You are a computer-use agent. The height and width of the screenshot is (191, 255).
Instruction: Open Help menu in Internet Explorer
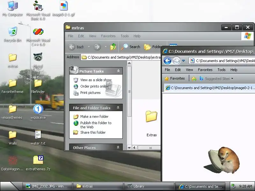(234, 70)
